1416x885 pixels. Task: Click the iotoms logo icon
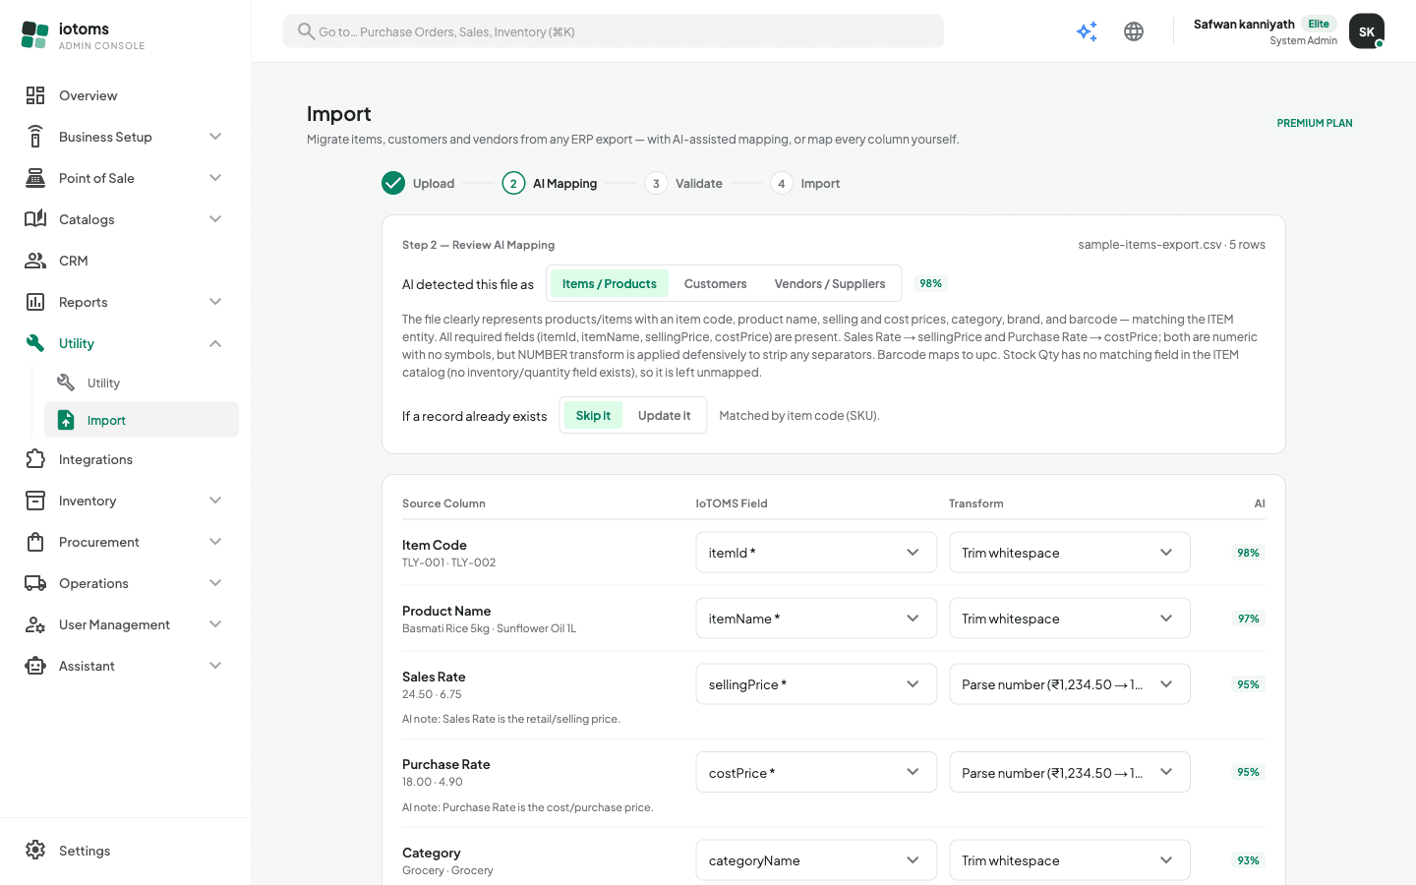[x=34, y=35]
